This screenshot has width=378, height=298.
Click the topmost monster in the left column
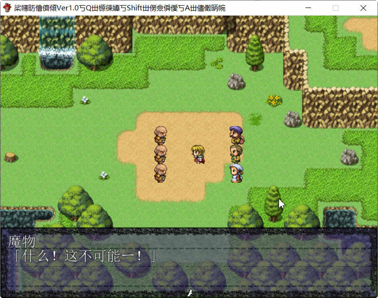(x=160, y=134)
